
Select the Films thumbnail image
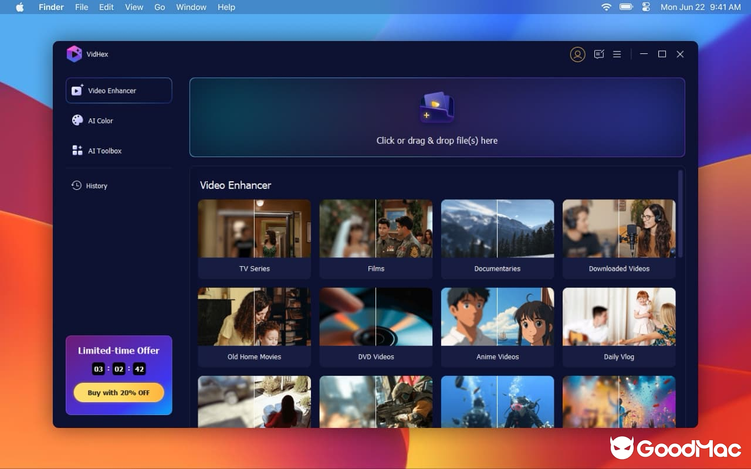[375, 229]
